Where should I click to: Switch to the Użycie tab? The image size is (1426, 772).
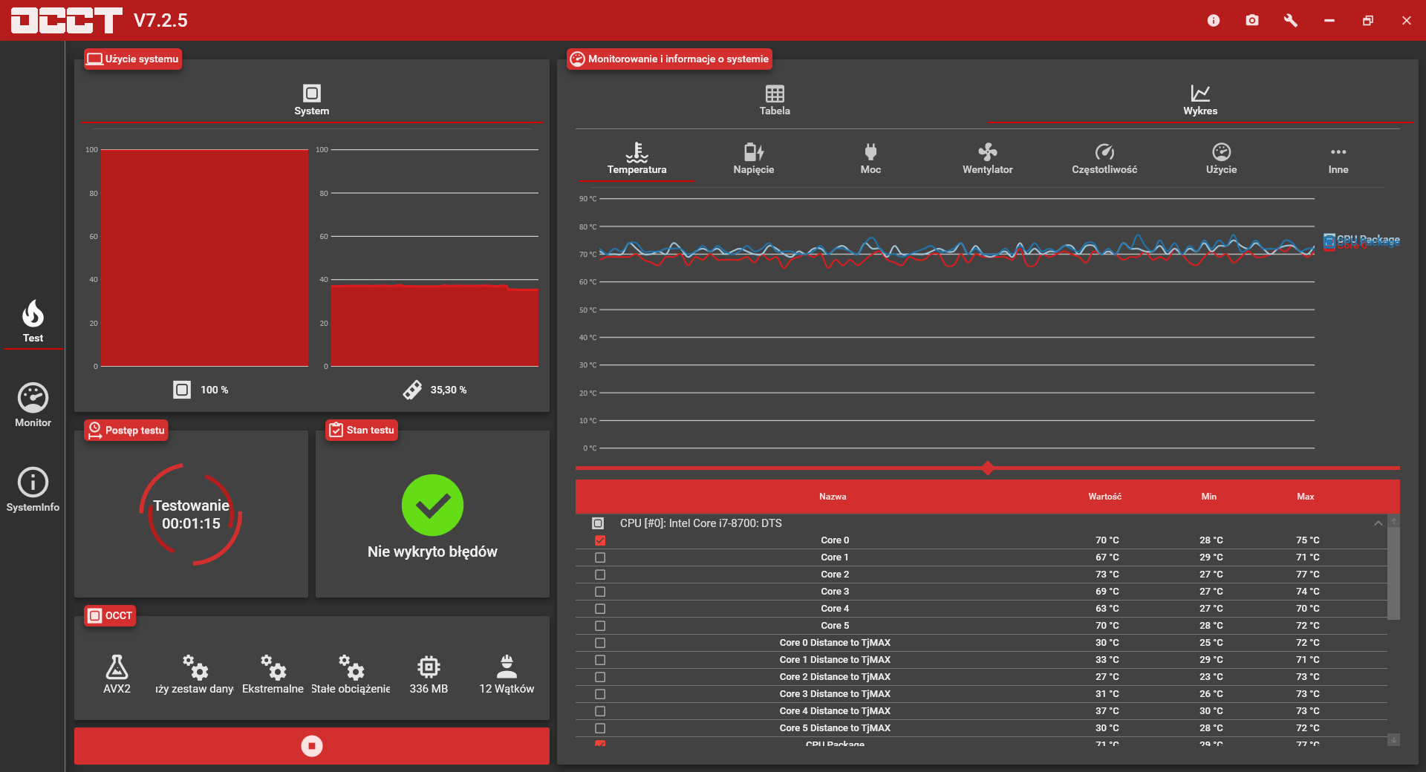tap(1221, 158)
